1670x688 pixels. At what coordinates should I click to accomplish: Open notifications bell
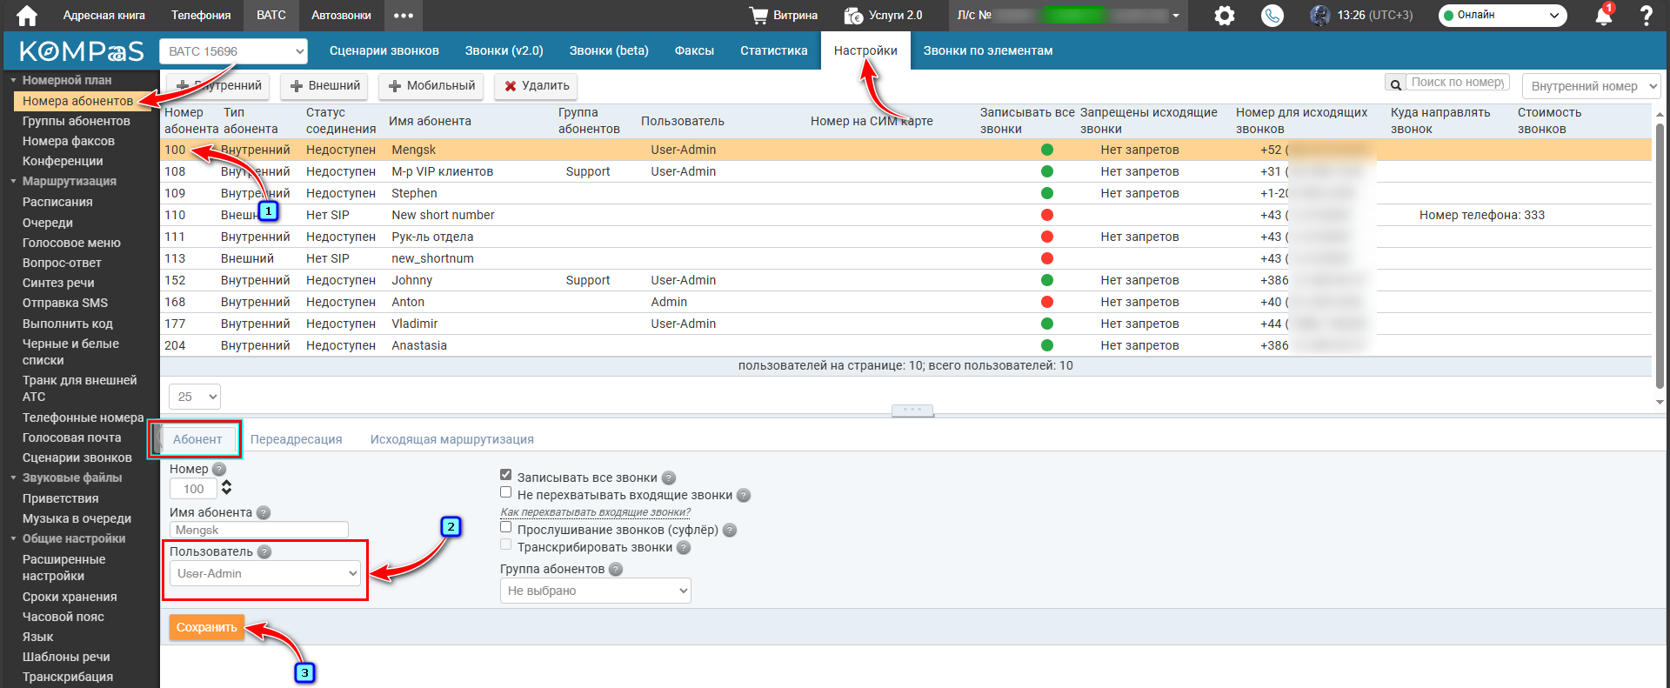1603,15
